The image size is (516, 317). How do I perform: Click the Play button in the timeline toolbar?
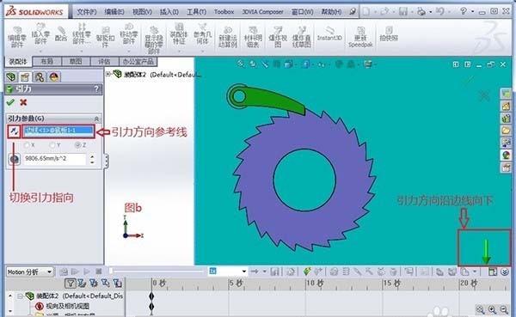click(87, 271)
